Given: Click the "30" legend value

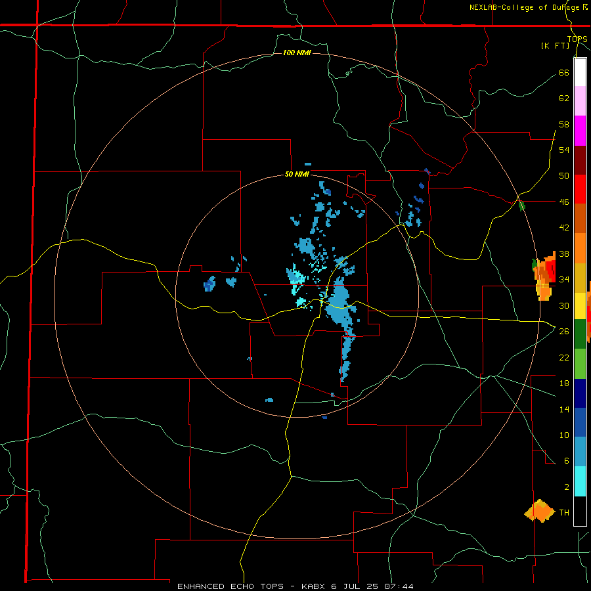Looking at the screenshot, I should (564, 305).
